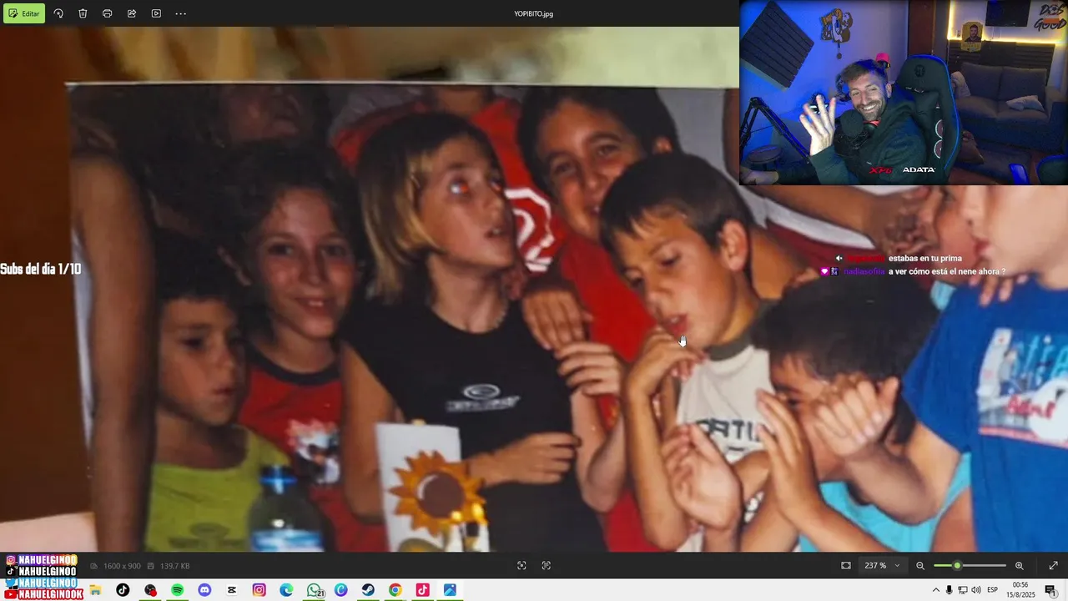
Task: Open the three-dots more options menu
Action: pyautogui.click(x=181, y=13)
